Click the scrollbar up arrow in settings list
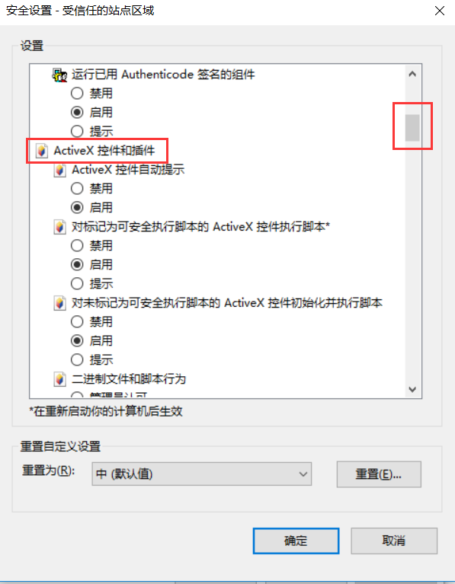 click(412, 74)
